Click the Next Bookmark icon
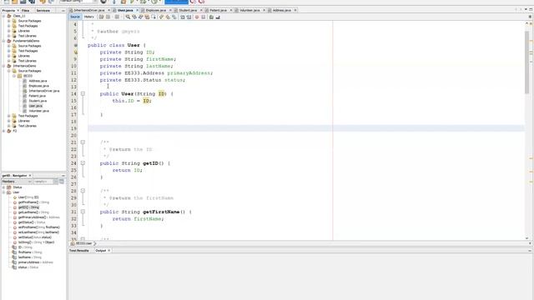This screenshot has width=534, height=300. coord(168,17)
